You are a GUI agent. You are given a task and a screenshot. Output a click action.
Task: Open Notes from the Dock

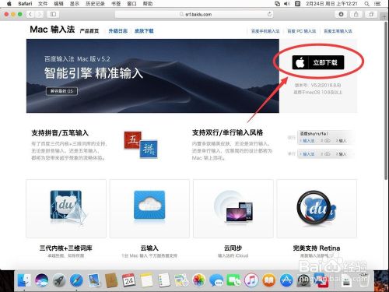pos(146,280)
